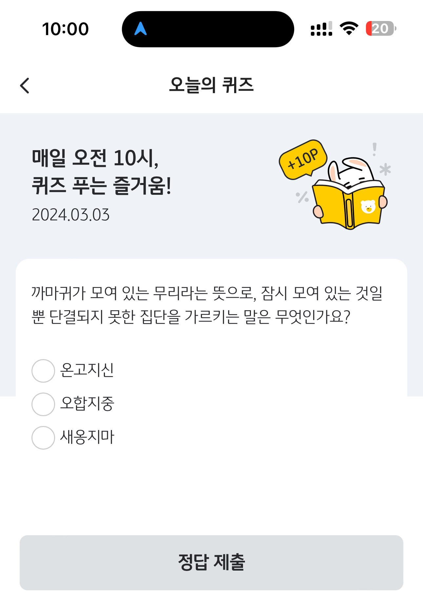Select the radio button for 새옹지마
The image size is (423, 608).
(x=43, y=438)
